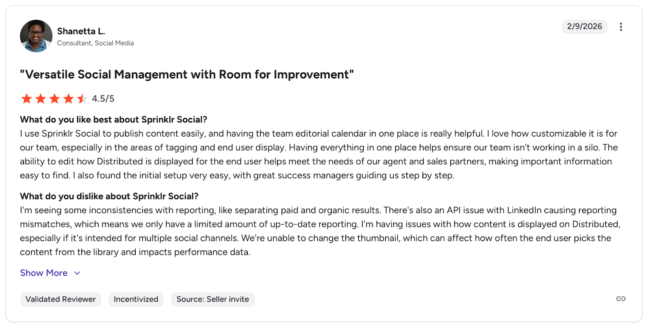Image resolution: width=650 pixels, height=326 pixels.
Task: Click the Show More link
Action: click(x=44, y=273)
